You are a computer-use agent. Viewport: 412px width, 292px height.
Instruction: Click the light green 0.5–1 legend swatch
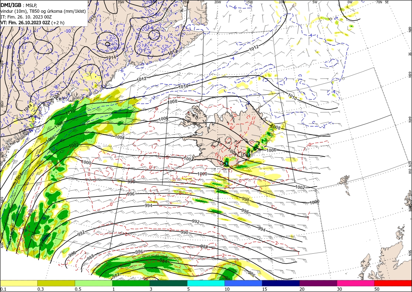[x=94, y=283]
